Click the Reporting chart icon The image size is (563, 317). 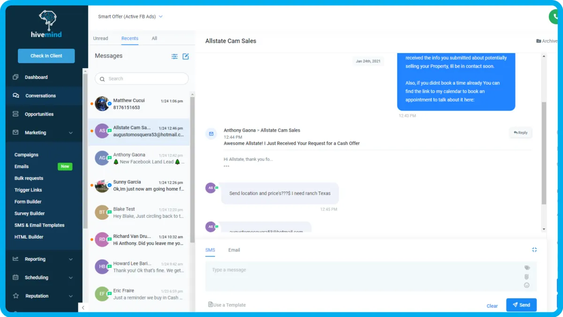16,259
